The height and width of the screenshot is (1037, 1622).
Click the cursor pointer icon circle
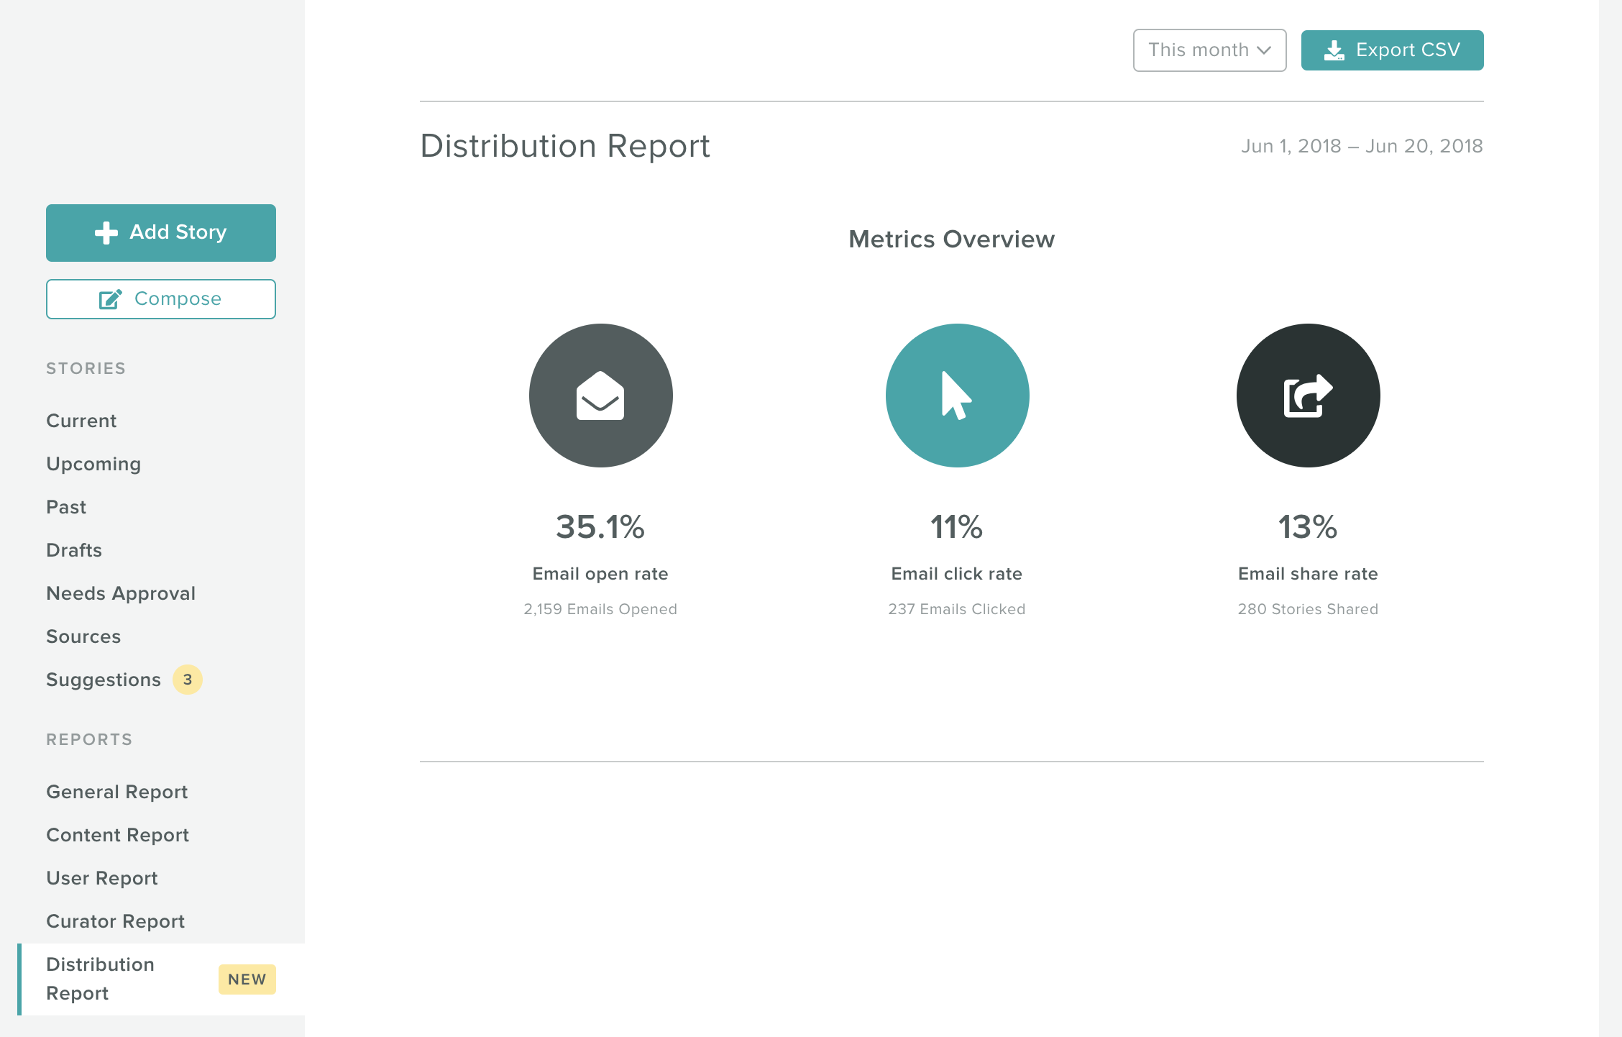pos(958,396)
